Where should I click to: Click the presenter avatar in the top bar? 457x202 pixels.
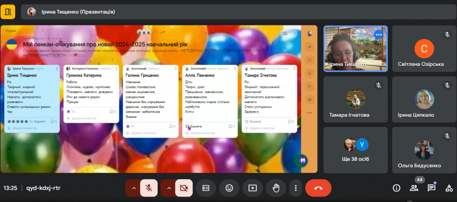tap(31, 12)
